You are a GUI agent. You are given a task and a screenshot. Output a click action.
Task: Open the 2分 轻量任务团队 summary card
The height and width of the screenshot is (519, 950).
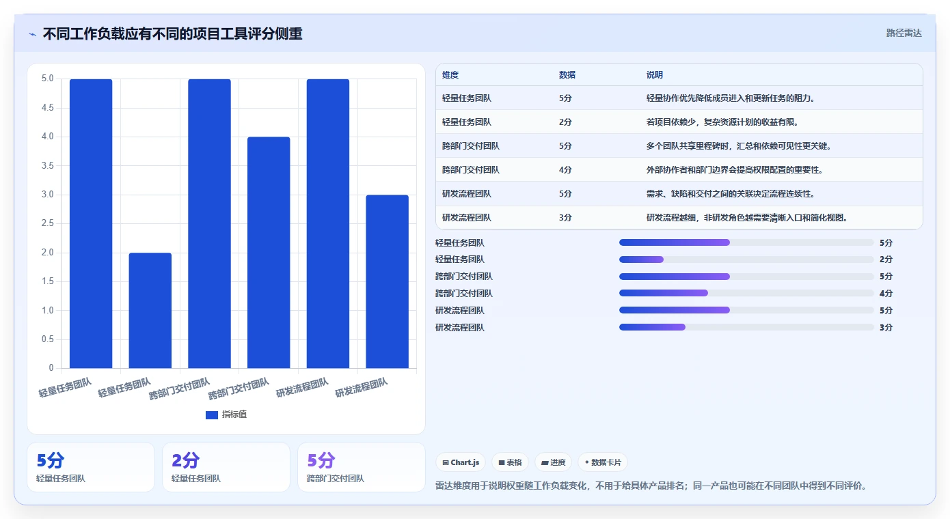(226, 467)
